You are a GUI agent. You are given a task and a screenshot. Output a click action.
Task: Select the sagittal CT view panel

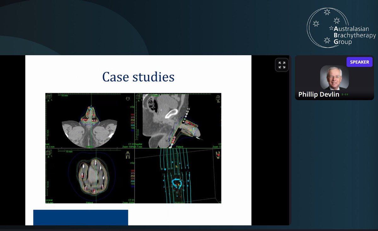coord(178,121)
